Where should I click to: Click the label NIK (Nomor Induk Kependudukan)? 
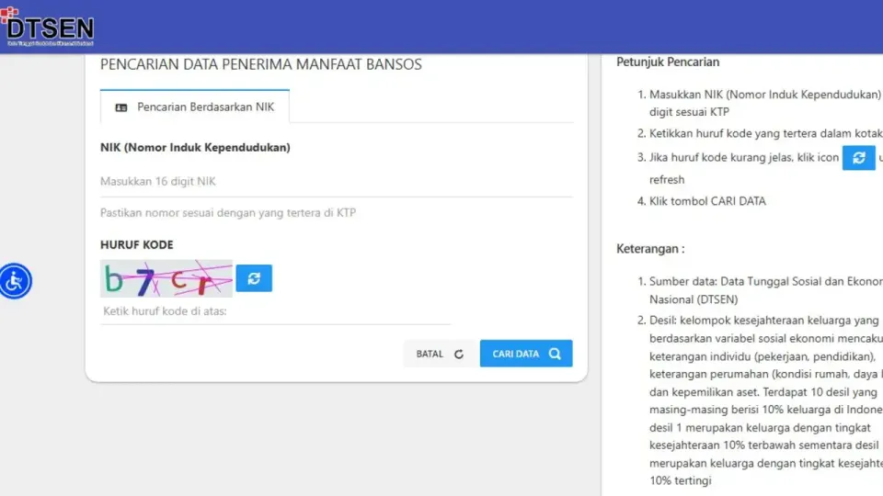(x=195, y=147)
